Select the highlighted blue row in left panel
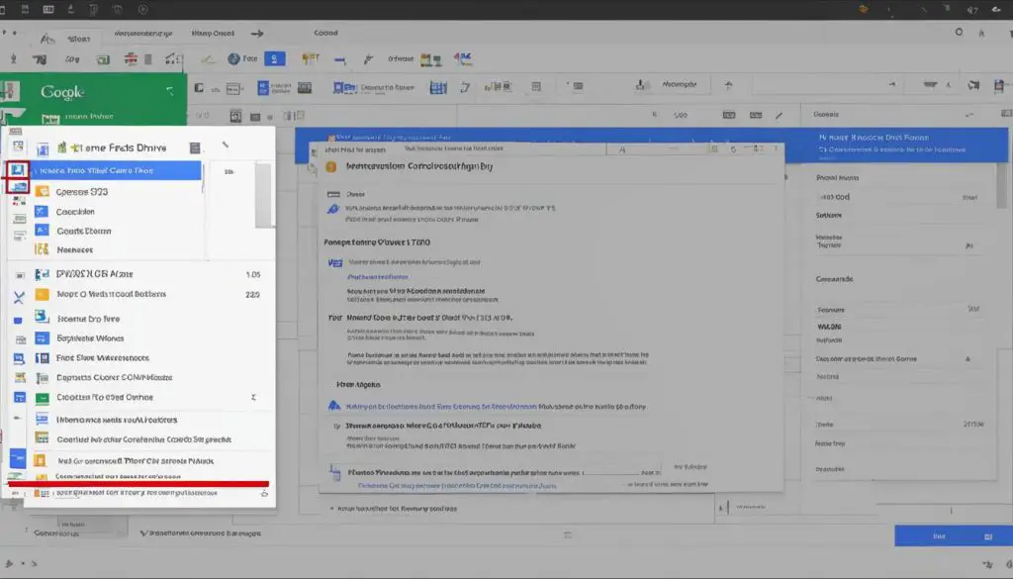Image resolution: width=1013 pixels, height=579 pixels. point(117,170)
